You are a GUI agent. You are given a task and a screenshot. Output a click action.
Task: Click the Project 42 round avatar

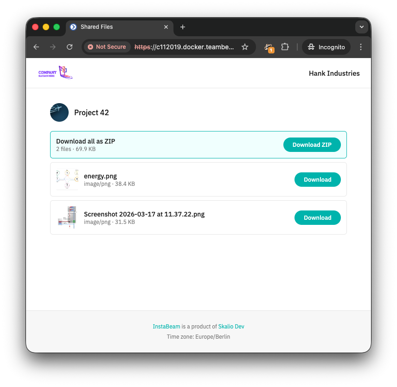click(x=59, y=112)
